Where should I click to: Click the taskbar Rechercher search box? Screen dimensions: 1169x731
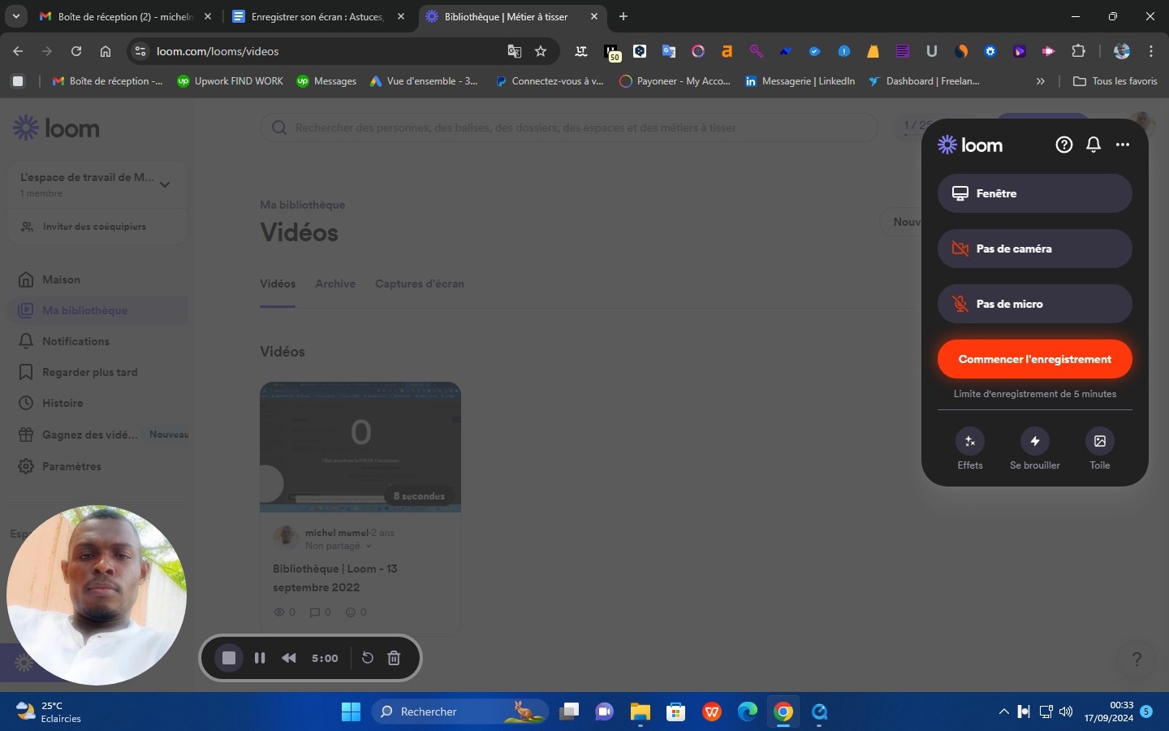click(x=460, y=712)
